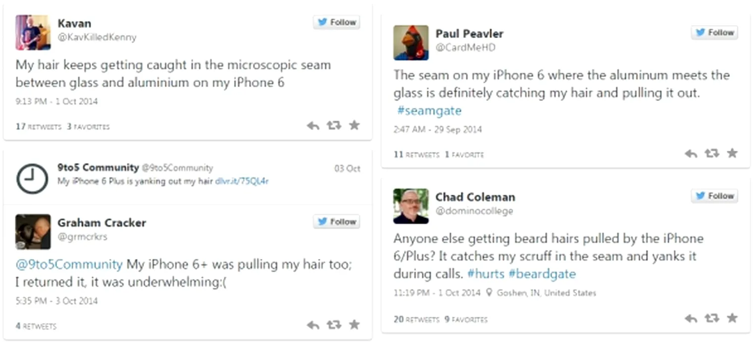The height and width of the screenshot is (346, 756).
Task: Open the @9to5Community mention in Graham's tweet
Action: coord(69,264)
